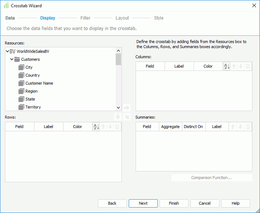Click the down arrow to add to Rows

(118, 117)
